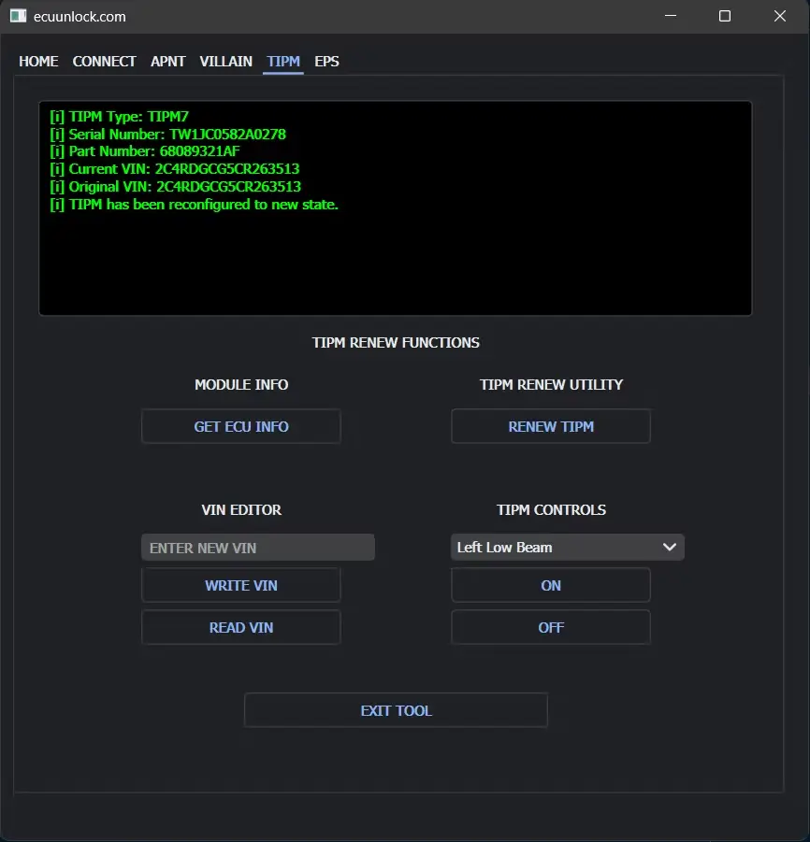Minimize the ecuunlock.com window
The width and height of the screenshot is (810, 842).
[x=670, y=16]
